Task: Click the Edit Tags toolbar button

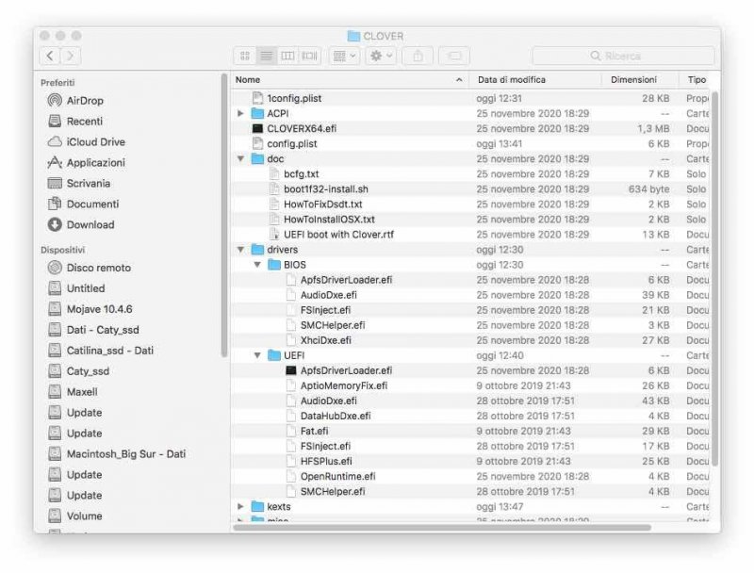Action: click(454, 57)
